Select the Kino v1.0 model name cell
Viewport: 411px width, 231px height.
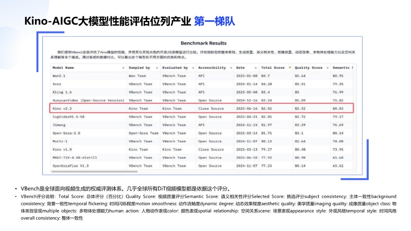(62, 149)
